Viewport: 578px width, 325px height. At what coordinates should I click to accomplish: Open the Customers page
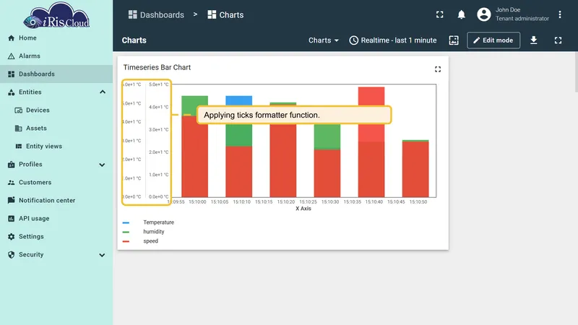coord(56,183)
